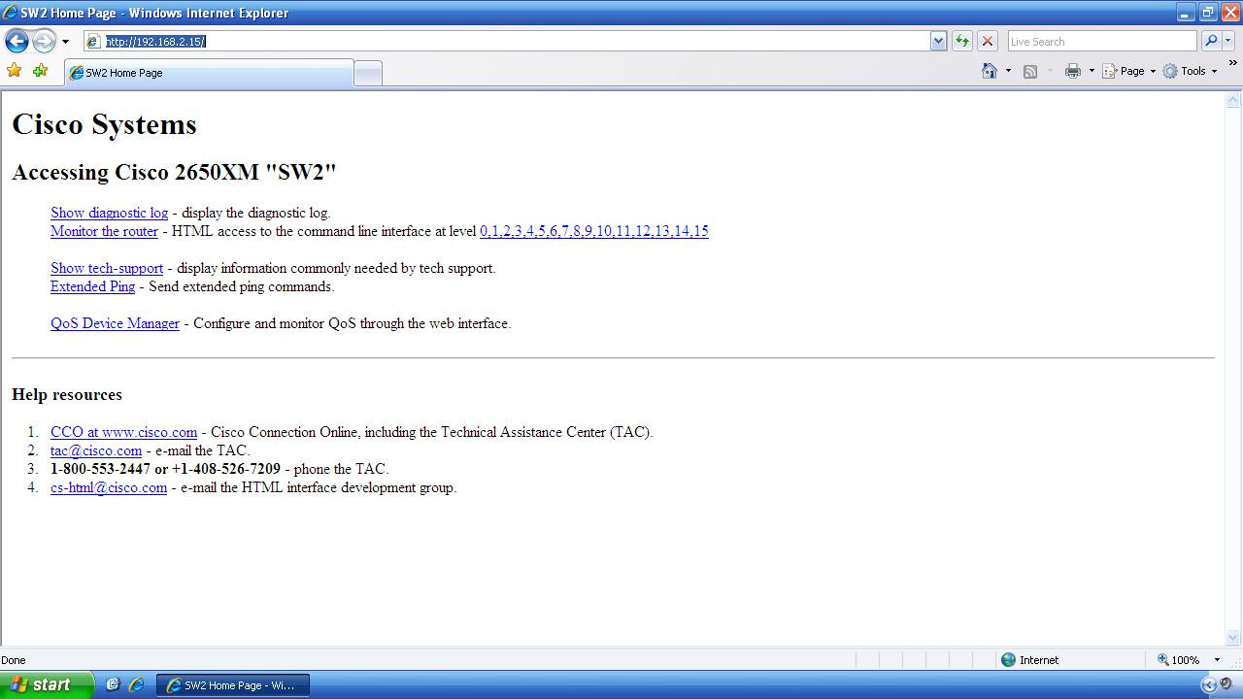Open the recent pages dropdown beside Forward
The height and width of the screenshot is (699, 1243).
pyautogui.click(x=65, y=42)
